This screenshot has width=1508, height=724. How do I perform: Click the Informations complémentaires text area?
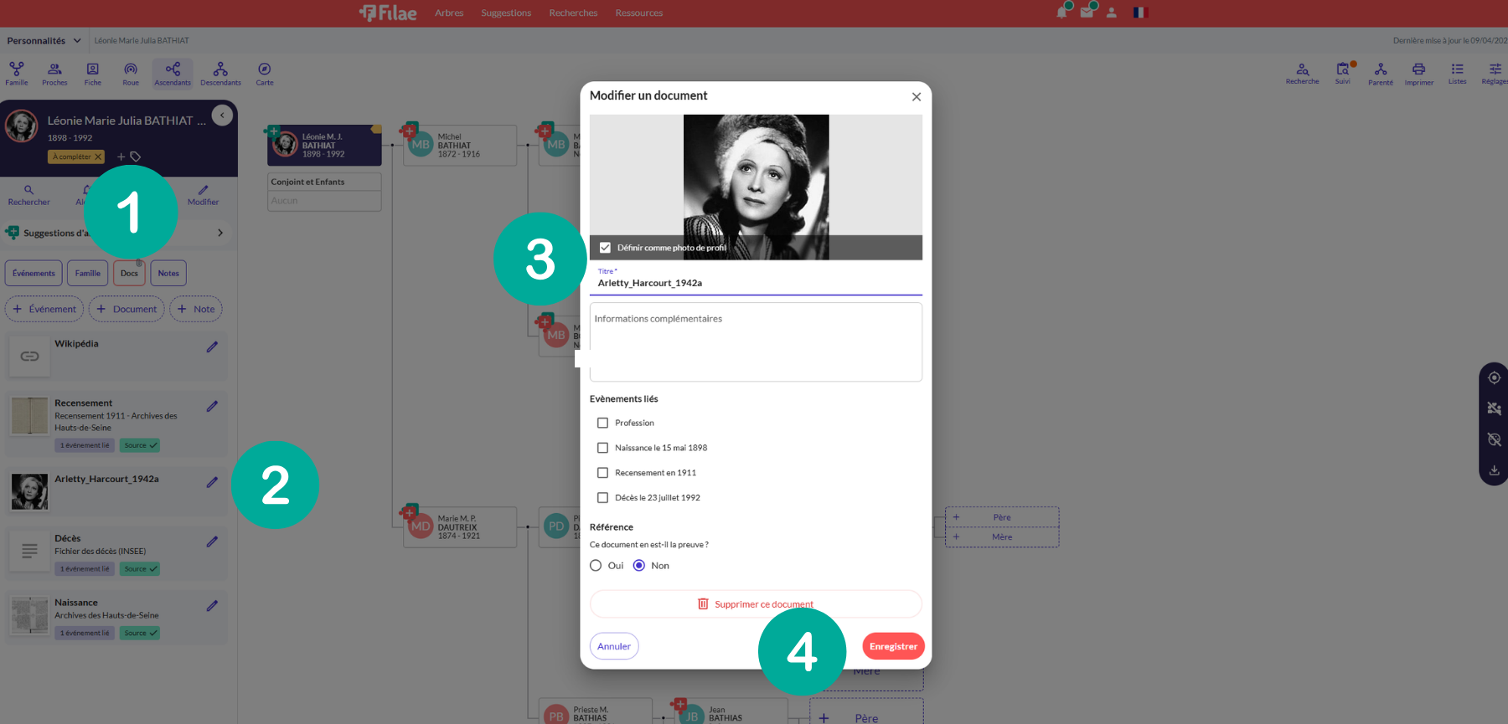click(x=755, y=341)
